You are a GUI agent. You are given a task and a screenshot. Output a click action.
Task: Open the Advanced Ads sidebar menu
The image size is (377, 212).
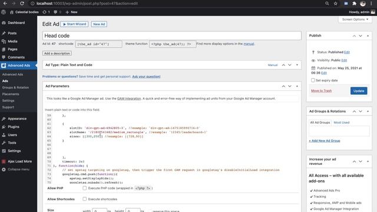19,65
